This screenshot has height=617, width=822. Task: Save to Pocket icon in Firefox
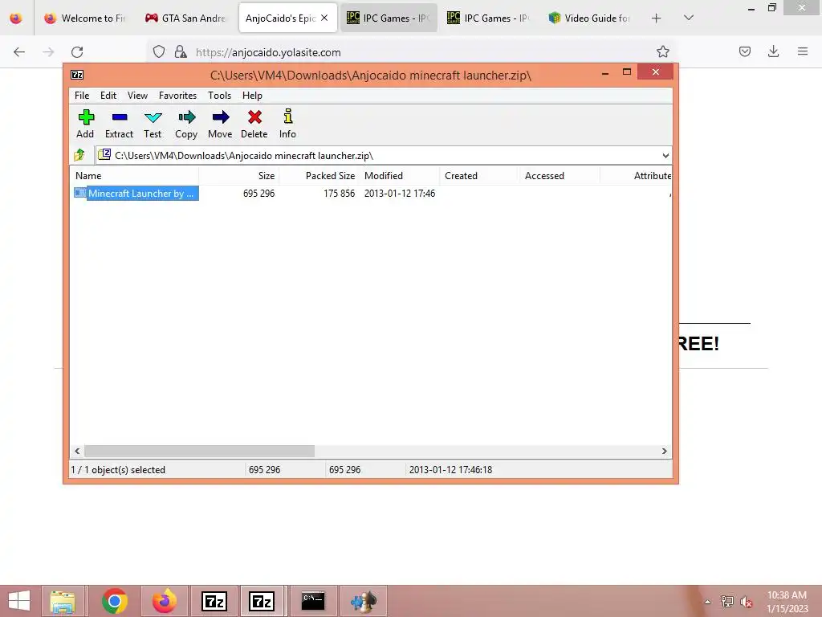(x=744, y=51)
